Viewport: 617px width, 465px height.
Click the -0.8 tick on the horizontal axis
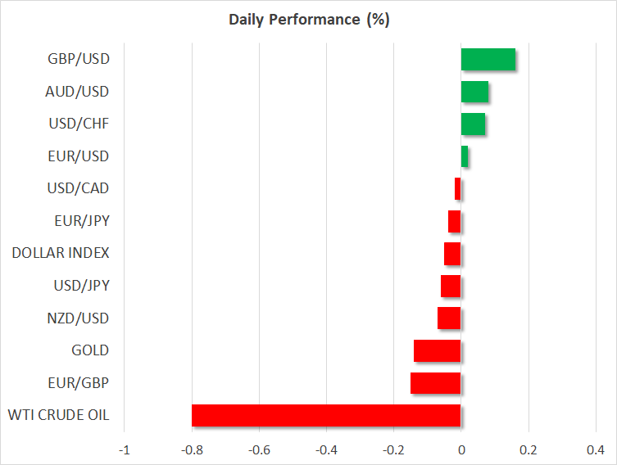(x=192, y=450)
